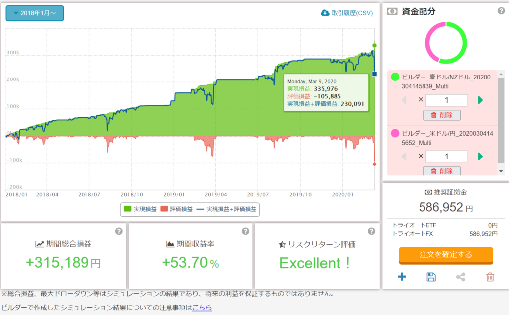Delete the 豪ドル/NZドル builder with 削除
Viewport: 509px width, 315px height.
coord(441,115)
